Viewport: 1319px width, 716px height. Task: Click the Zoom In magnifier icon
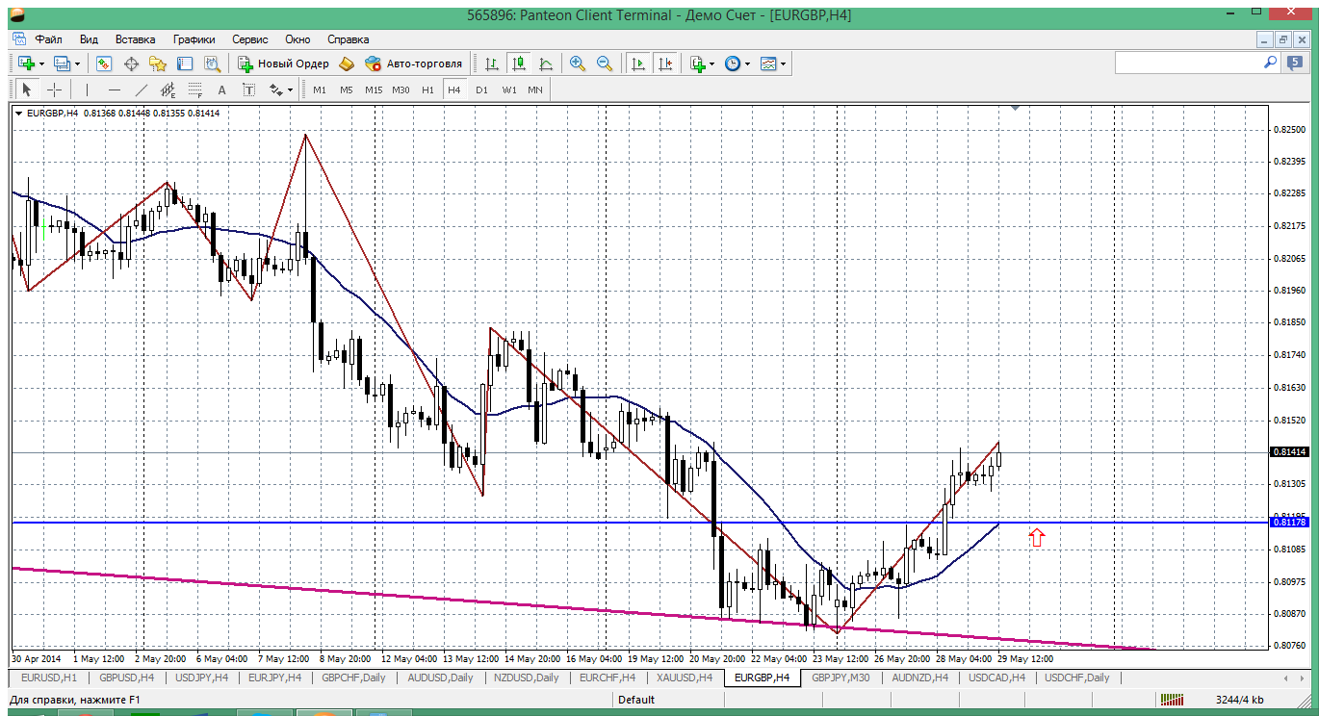(x=578, y=64)
